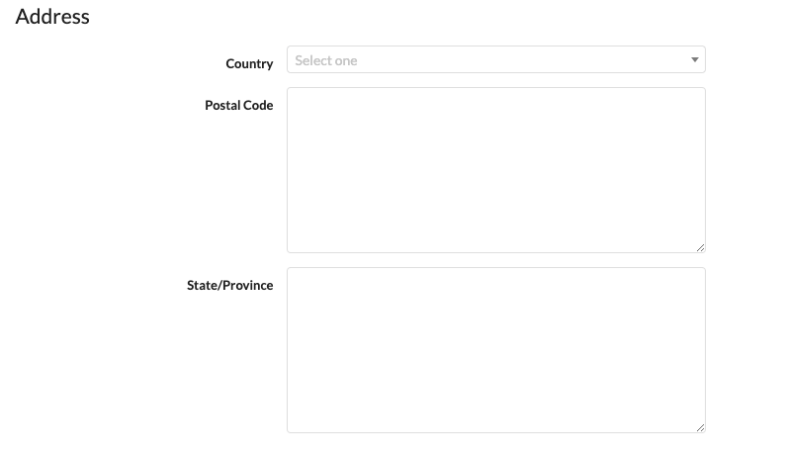The height and width of the screenshot is (456, 785).
Task: Grab the Postal Code textarea resize handle
Action: 700,247
